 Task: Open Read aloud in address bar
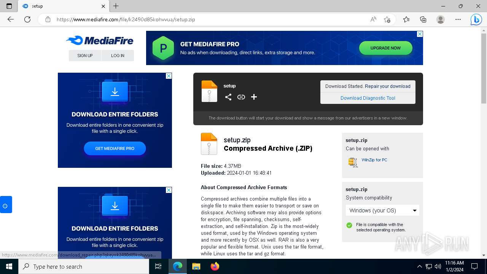point(373,19)
